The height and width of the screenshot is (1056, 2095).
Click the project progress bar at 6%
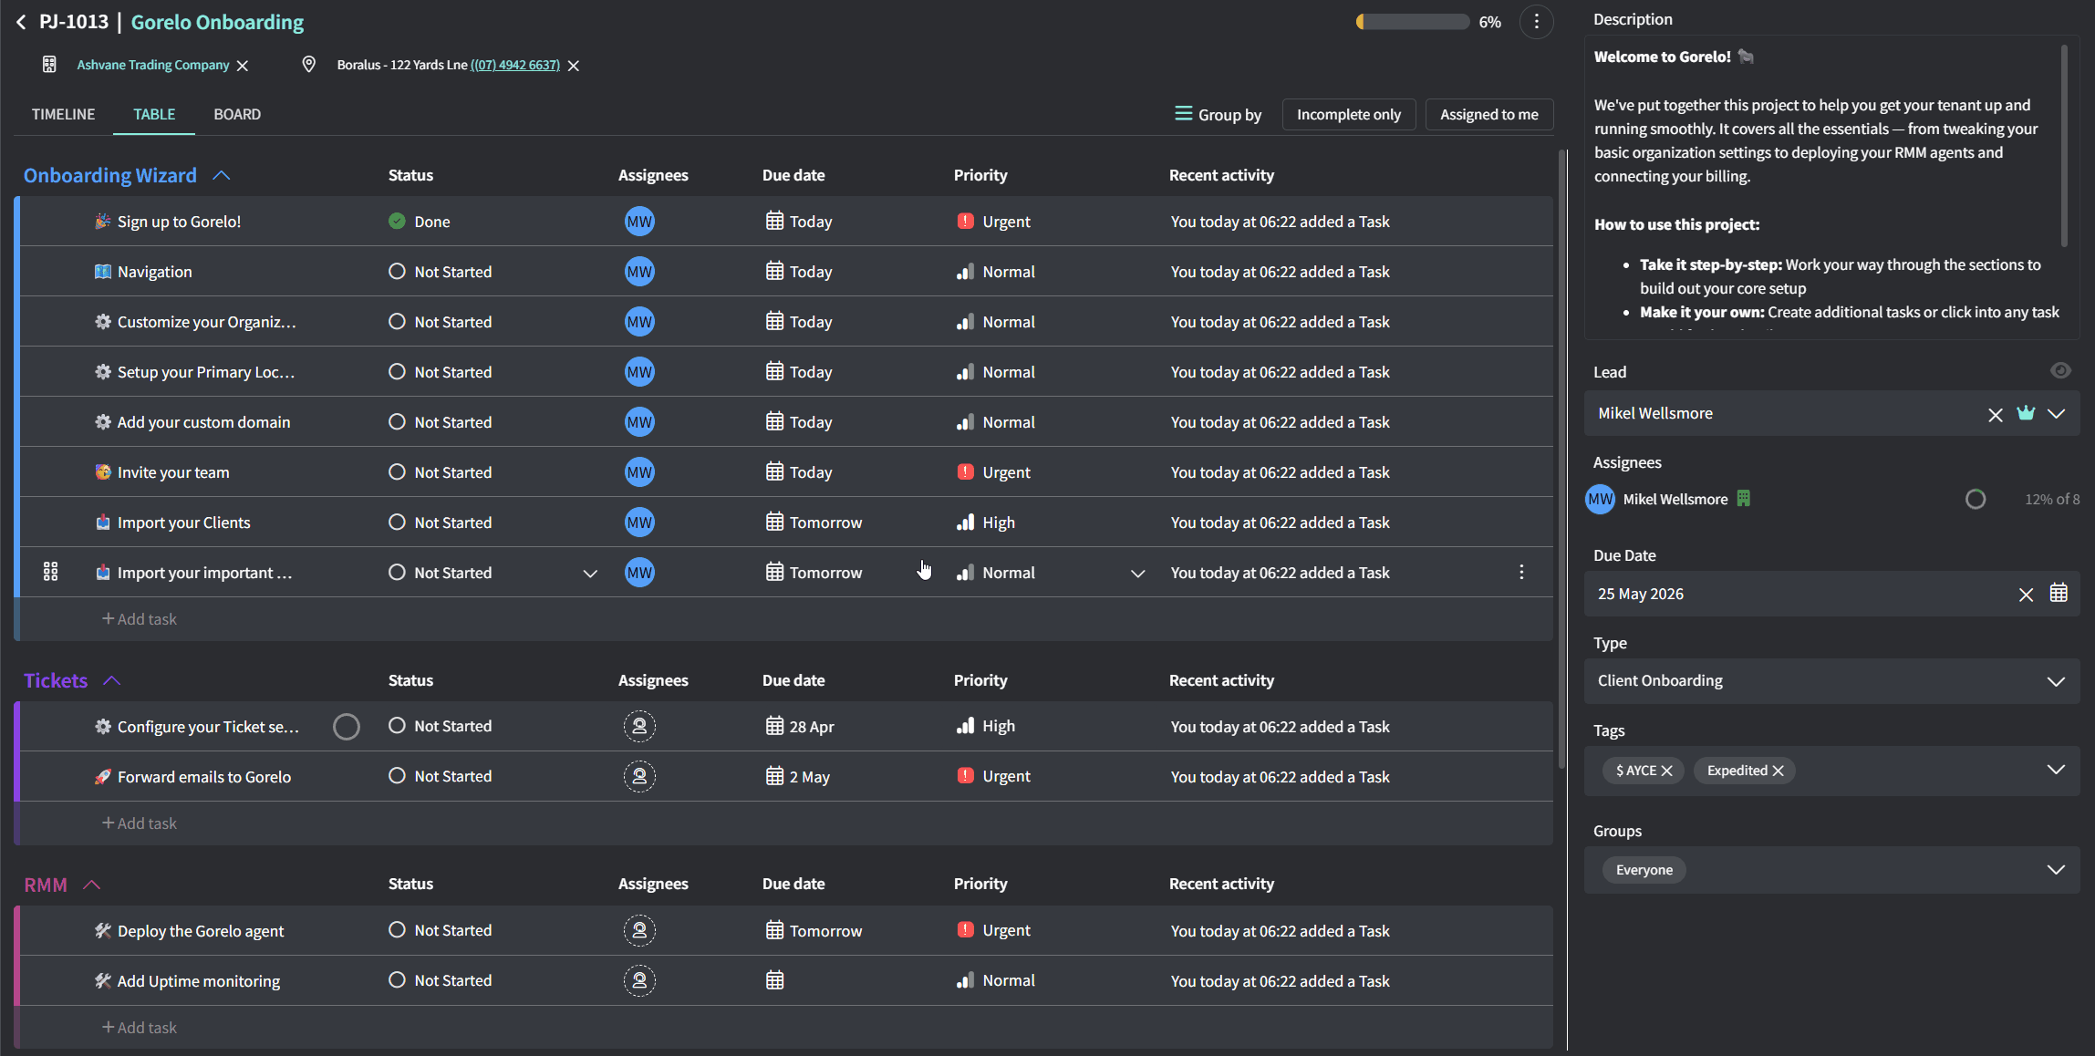[1412, 22]
